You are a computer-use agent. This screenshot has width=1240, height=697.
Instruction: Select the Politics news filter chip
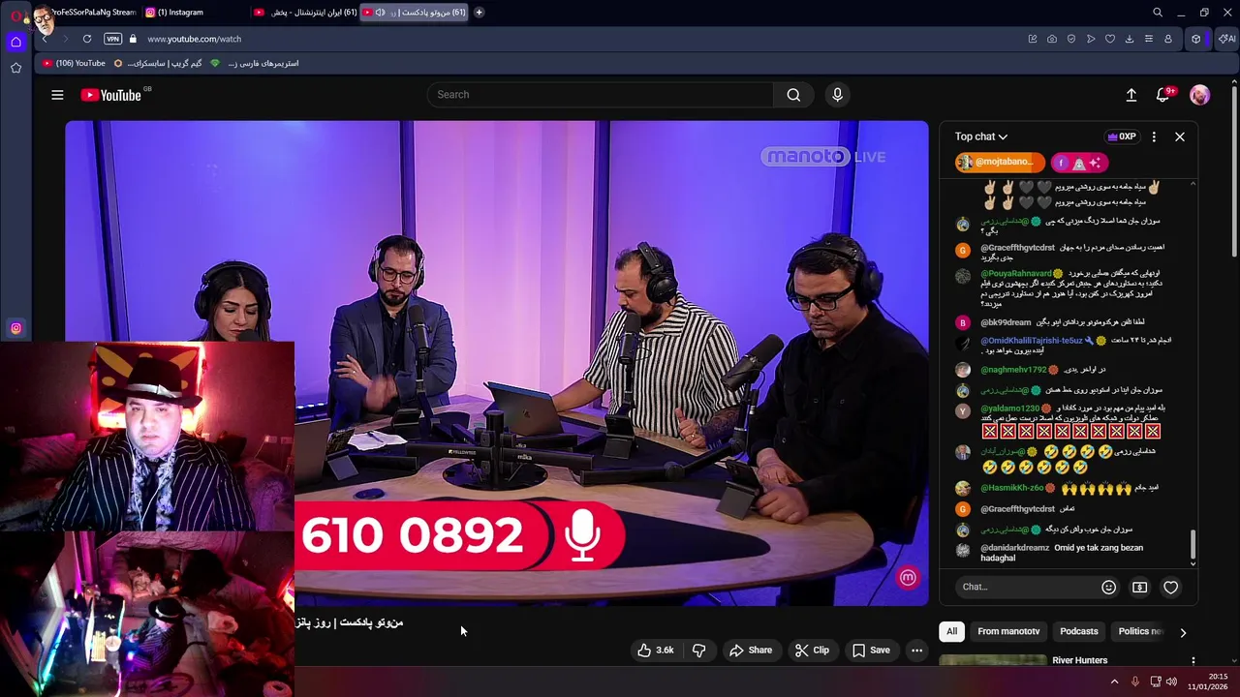click(x=1139, y=631)
